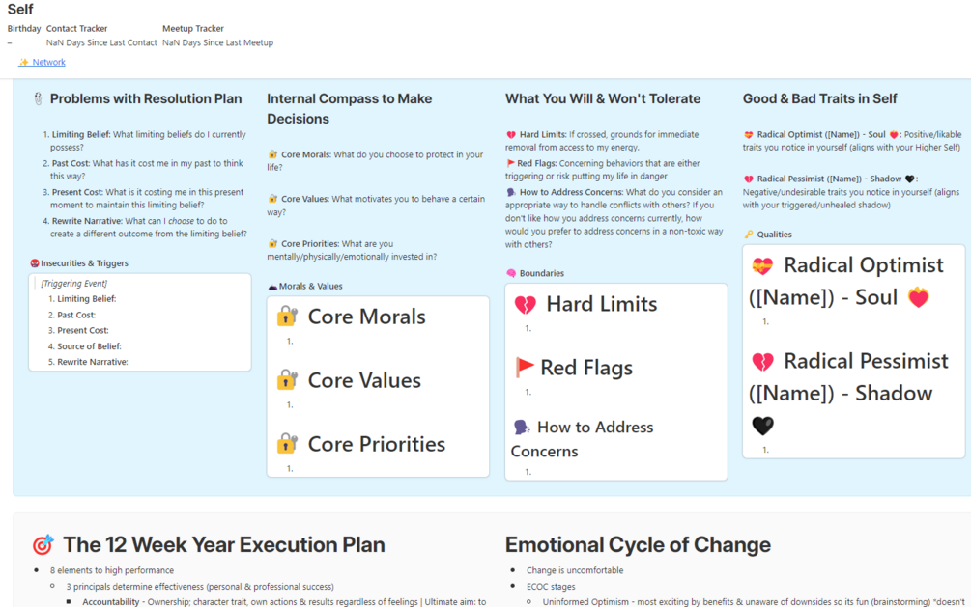Image resolution: width=971 pixels, height=607 pixels.
Task: Click the lock icon beside Core Morals heading
Action: pyautogui.click(x=287, y=317)
